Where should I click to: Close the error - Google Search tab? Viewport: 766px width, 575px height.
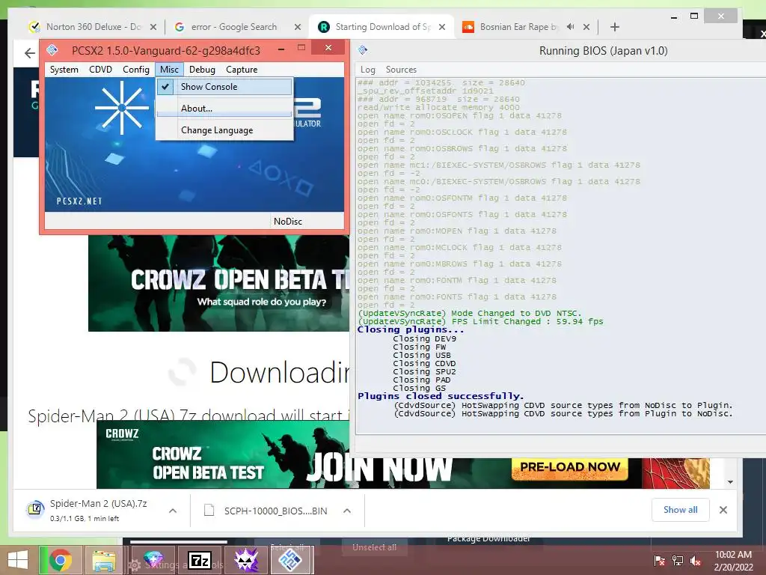pyautogui.click(x=298, y=27)
